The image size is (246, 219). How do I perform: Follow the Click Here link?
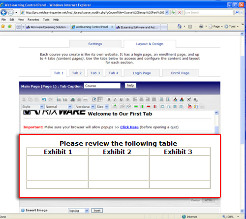click(x=129, y=127)
